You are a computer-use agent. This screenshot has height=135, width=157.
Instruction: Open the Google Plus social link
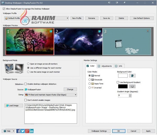(27, 131)
